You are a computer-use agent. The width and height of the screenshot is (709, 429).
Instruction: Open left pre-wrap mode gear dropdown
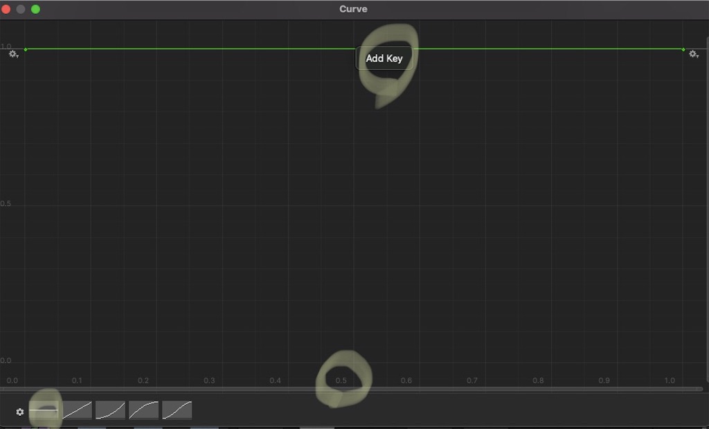coord(14,54)
